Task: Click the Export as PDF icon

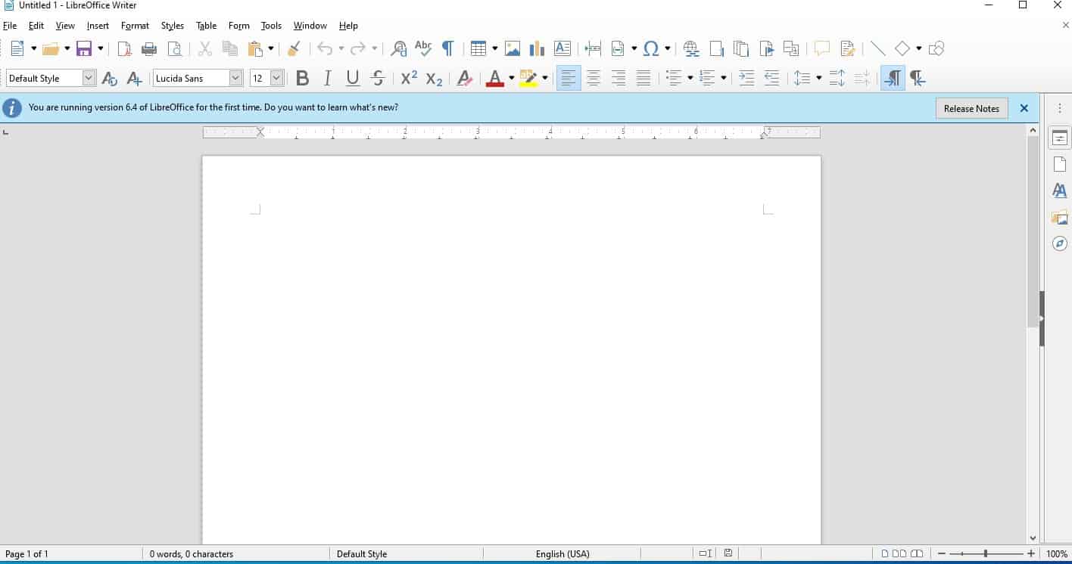Action: pos(124,49)
